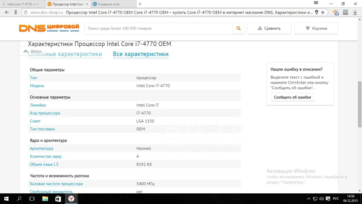Screen dimensions: 362x204
Task: Go to the DNS Цифровой logo homepage
Action: tap(49, 28)
